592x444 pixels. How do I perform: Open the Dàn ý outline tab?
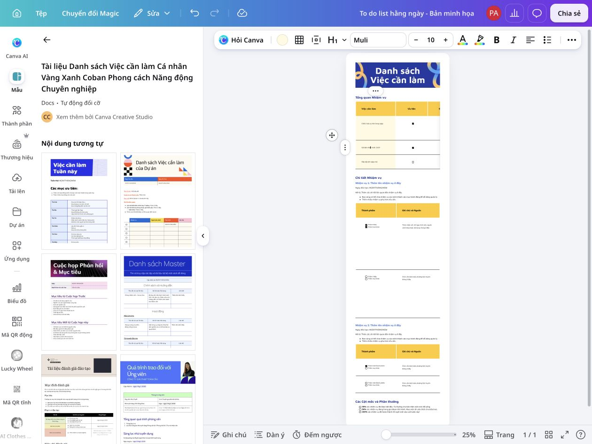(x=270, y=435)
